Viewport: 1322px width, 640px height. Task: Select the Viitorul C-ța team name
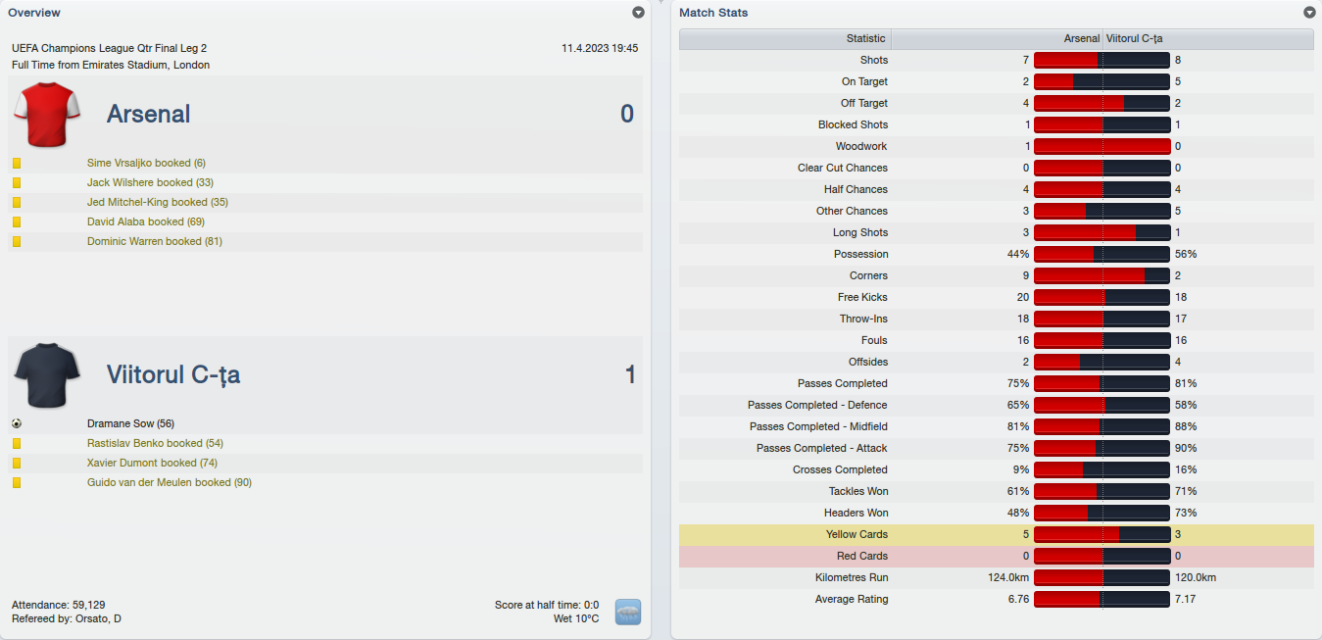172,375
